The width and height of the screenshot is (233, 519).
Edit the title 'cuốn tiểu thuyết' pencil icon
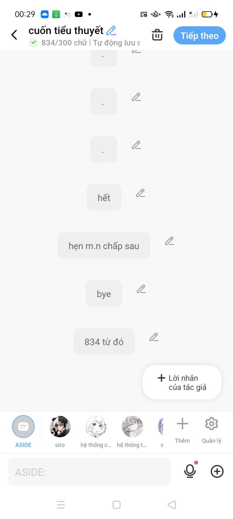click(x=111, y=30)
